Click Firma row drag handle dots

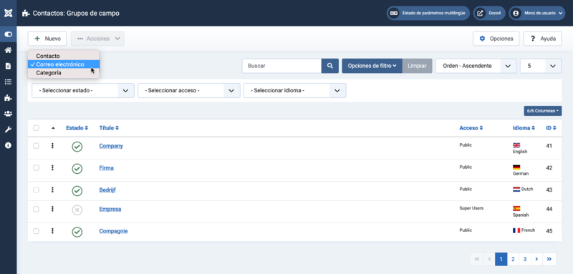pos(52,168)
